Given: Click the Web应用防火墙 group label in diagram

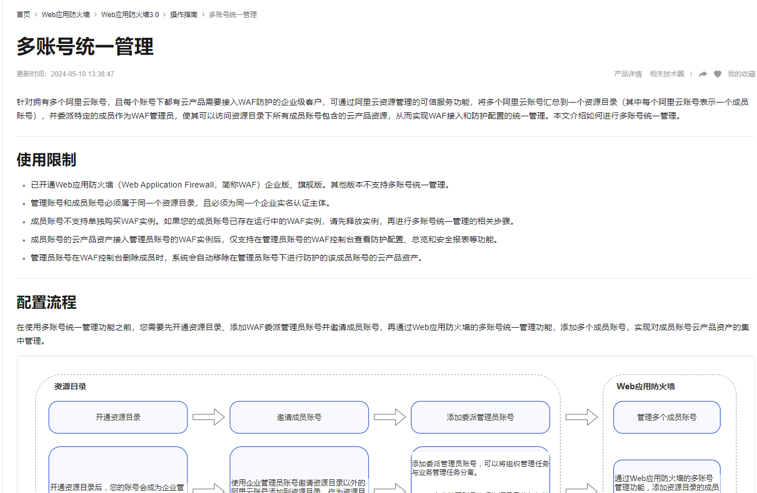Looking at the screenshot, I should click(x=646, y=386).
